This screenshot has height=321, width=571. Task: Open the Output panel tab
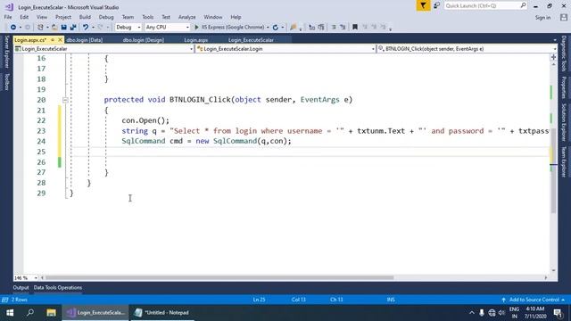pyautogui.click(x=21, y=287)
